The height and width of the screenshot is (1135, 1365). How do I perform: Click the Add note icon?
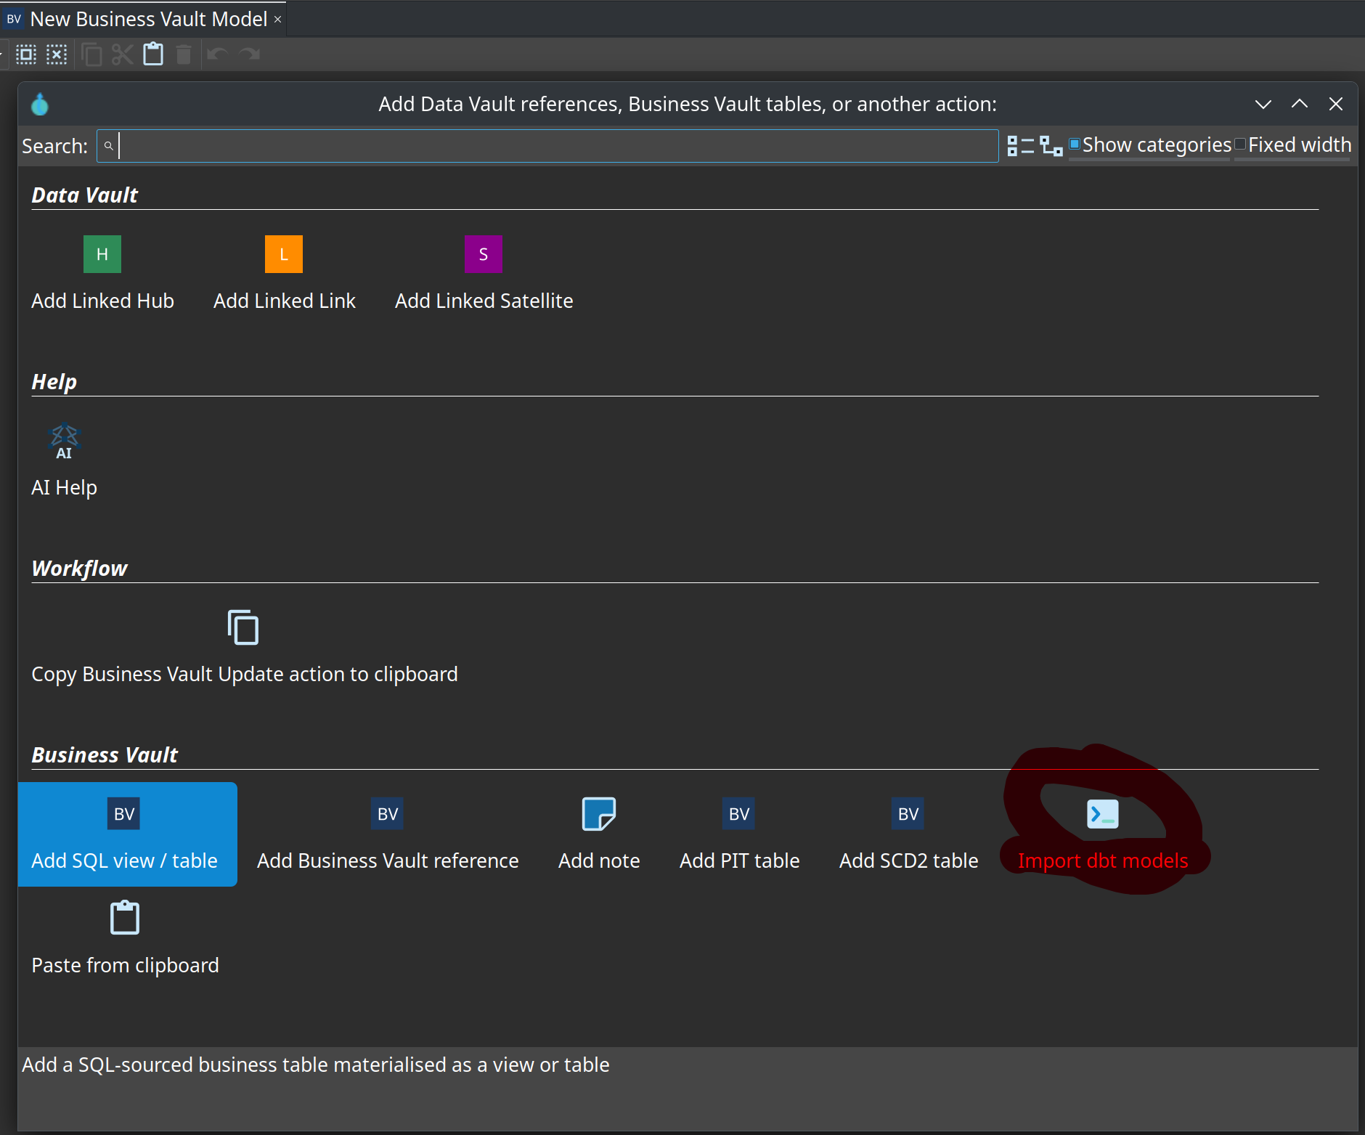pyautogui.click(x=599, y=814)
